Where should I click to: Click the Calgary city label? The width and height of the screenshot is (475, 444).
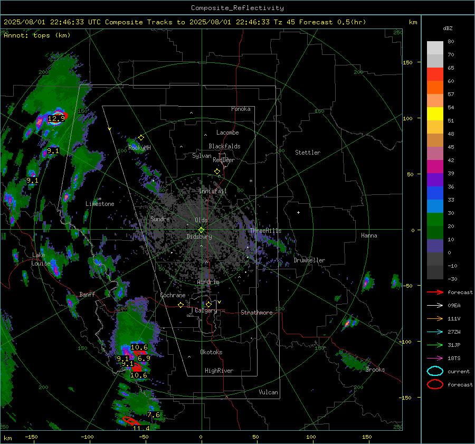206,310
